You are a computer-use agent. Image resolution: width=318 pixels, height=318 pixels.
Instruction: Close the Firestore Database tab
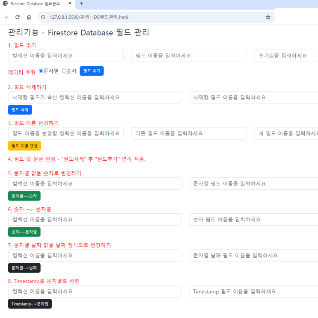[x=70, y=3]
